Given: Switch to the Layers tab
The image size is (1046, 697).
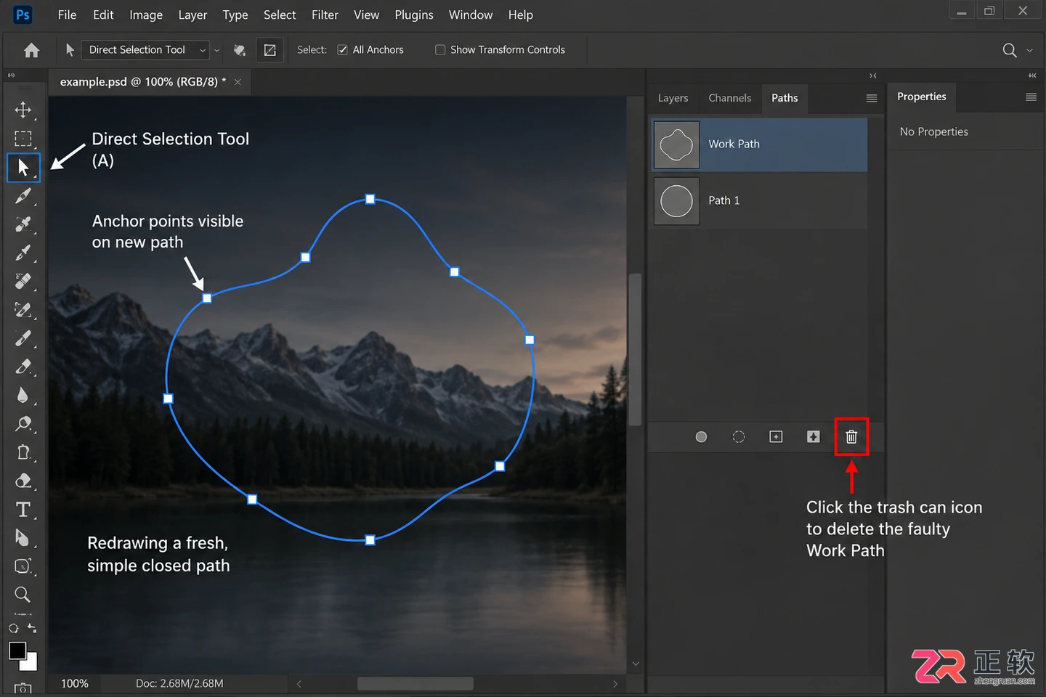Looking at the screenshot, I should pyautogui.click(x=673, y=98).
